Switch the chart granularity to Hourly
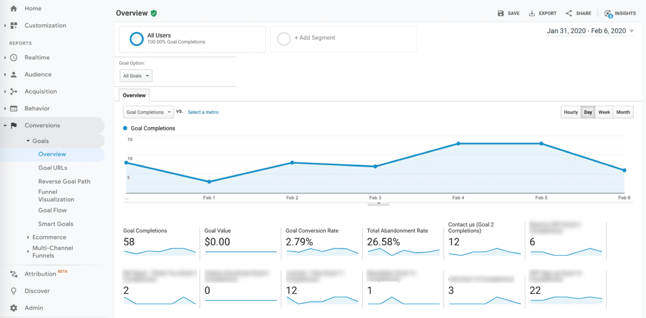646x318 pixels. pos(570,112)
